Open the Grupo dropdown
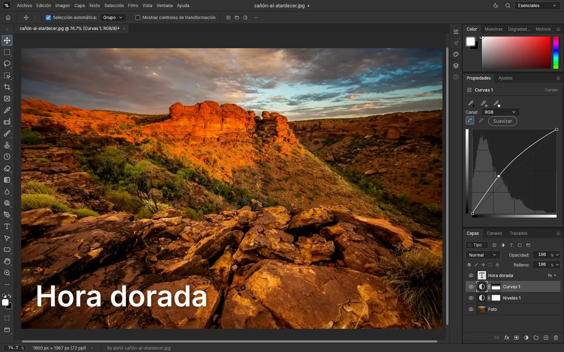The width and height of the screenshot is (564, 352). [113, 17]
